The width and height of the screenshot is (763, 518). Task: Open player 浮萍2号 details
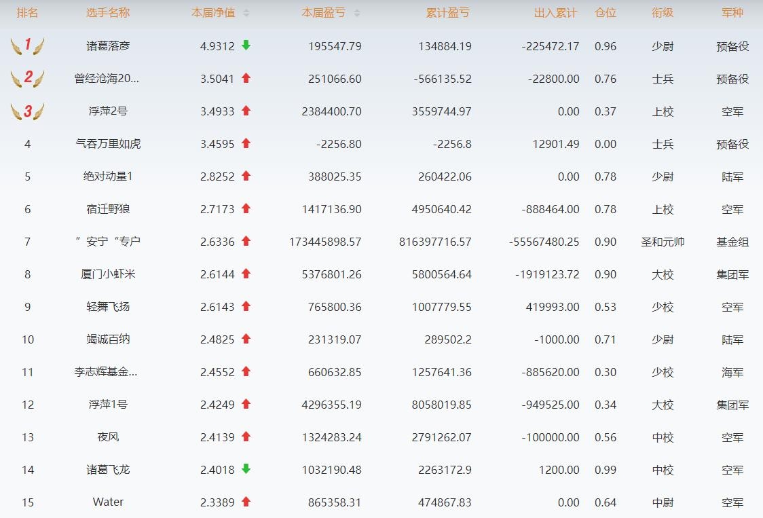pyautogui.click(x=108, y=111)
